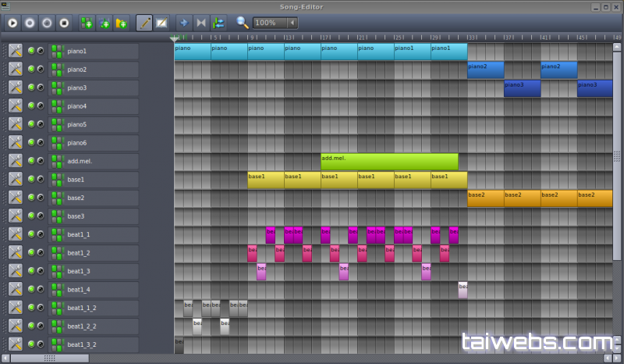Toggle the auto-scrolling arrow icon

coord(183,23)
